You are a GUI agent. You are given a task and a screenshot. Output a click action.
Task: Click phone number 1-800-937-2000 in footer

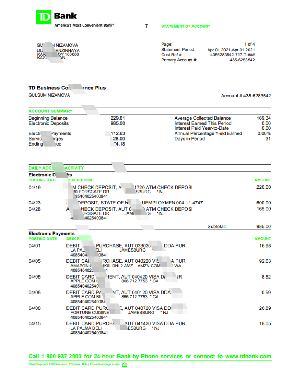click(61, 356)
